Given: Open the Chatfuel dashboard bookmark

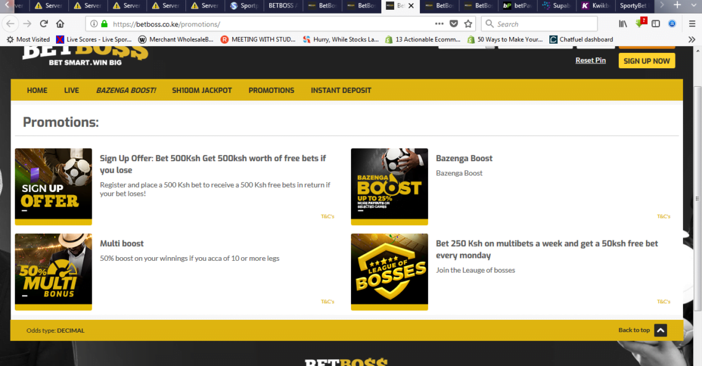Looking at the screenshot, I should tap(581, 39).
